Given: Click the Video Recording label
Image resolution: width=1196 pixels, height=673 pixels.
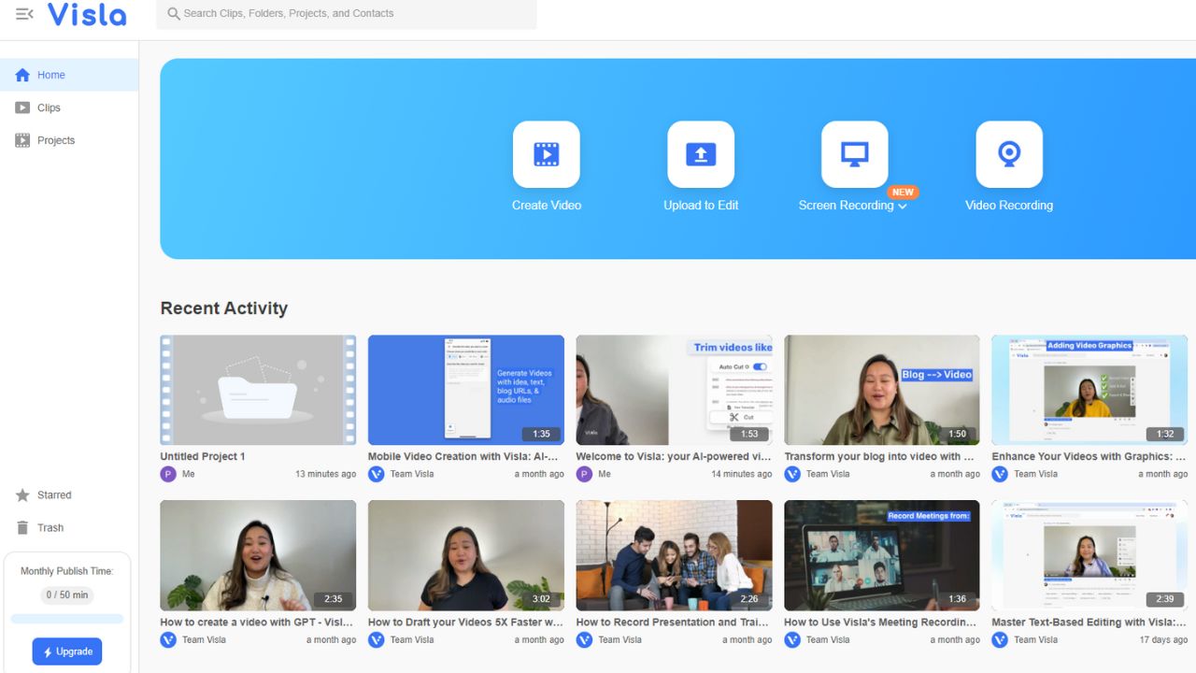Looking at the screenshot, I should [1009, 206].
